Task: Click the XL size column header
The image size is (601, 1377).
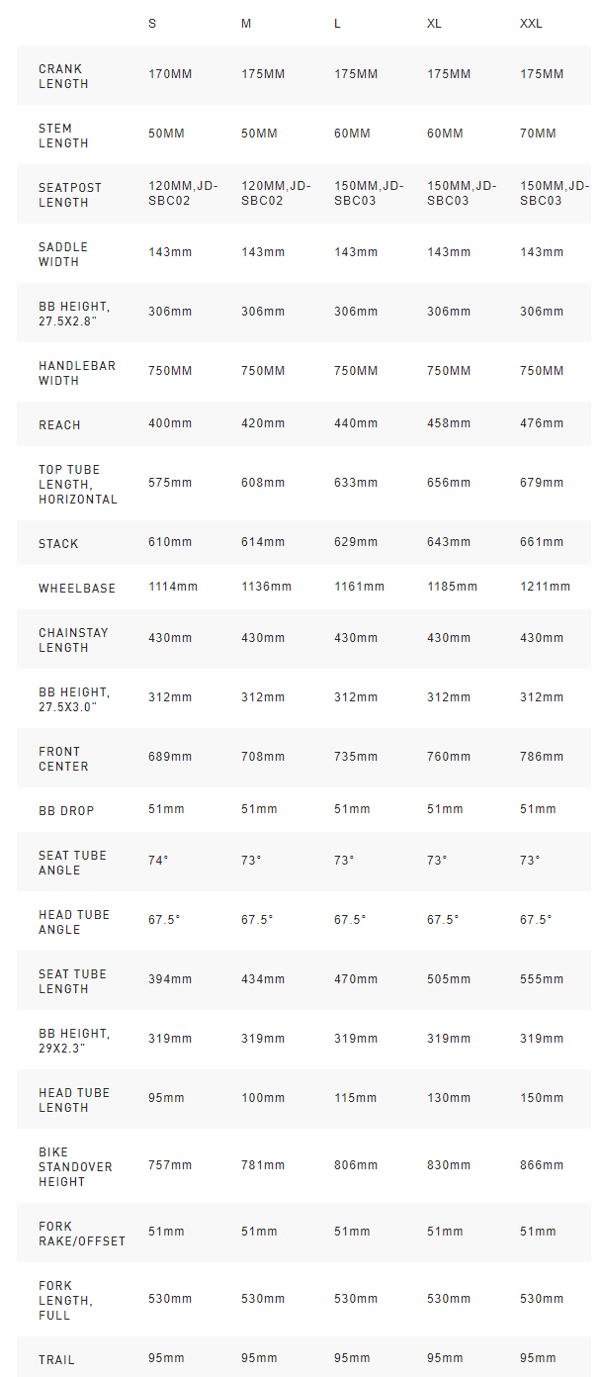Action: [x=434, y=23]
